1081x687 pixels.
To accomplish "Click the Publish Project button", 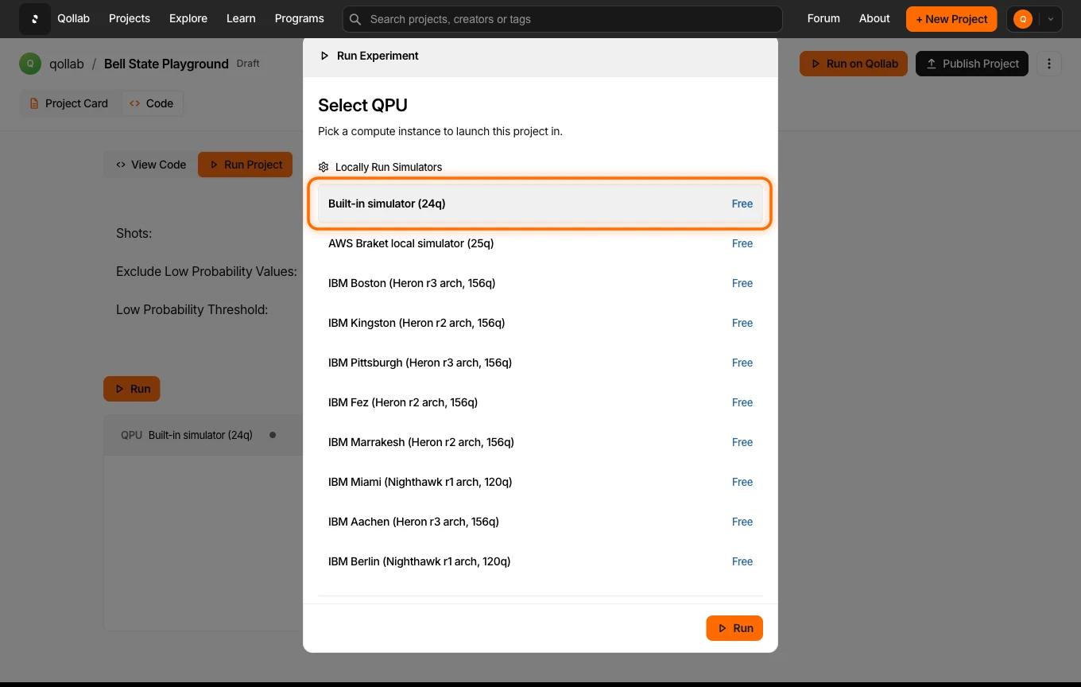I will pos(972,64).
